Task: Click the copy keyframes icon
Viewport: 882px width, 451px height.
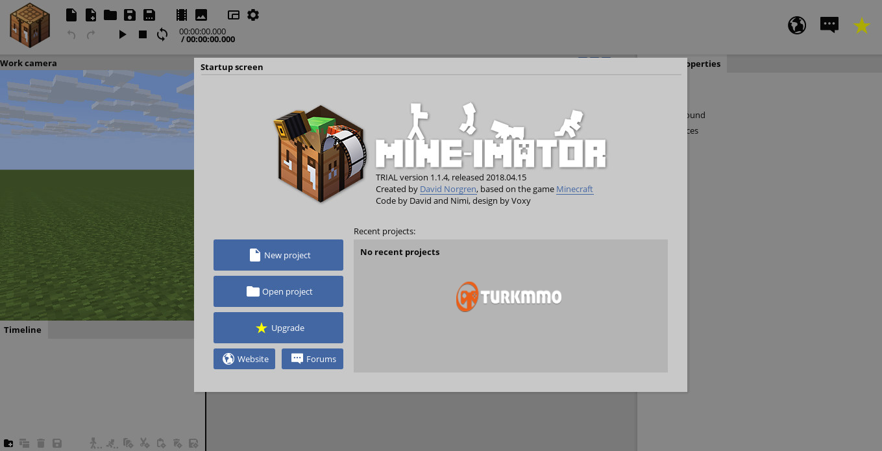Action: (x=129, y=443)
